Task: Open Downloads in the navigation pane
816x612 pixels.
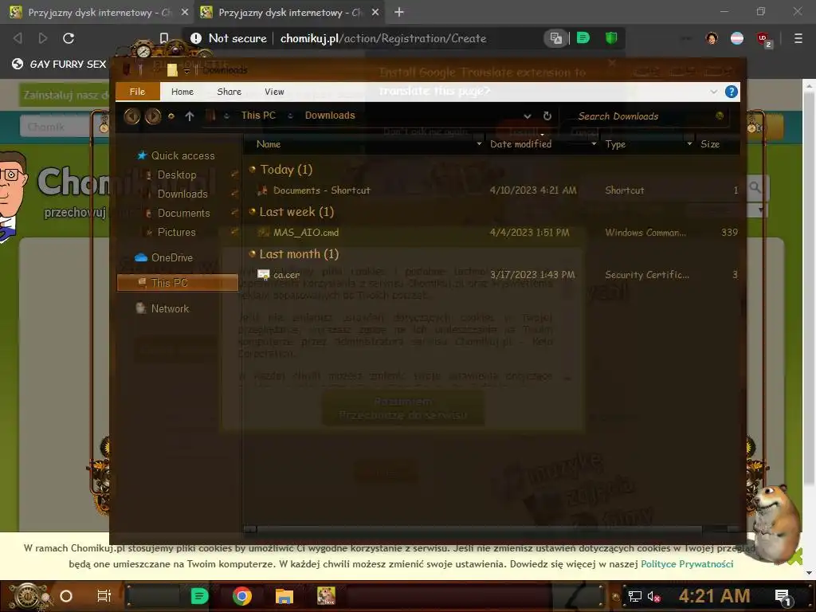Action: coord(182,194)
